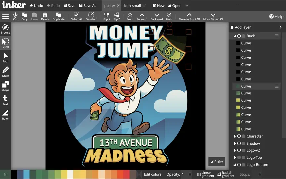Toggle visibility of Logo-Top layer
Screen dimensions: 286x179
click(239, 158)
